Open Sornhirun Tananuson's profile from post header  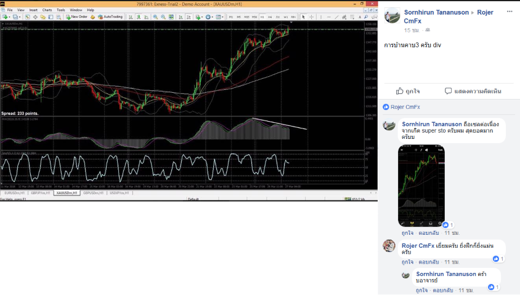click(436, 12)
